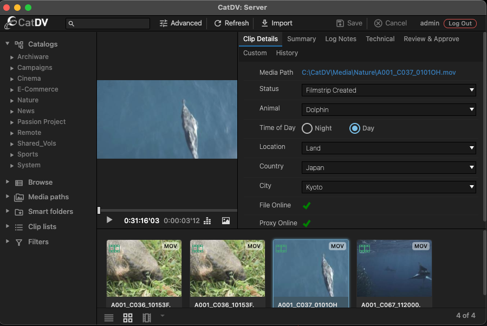The image size is (487, 326).
Task: Click the video timeline progress bar
Action: point(168,211)
